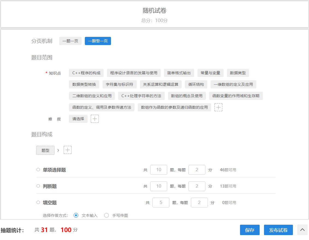Click the 选择作答方式 label
Image resolution: width=309 pixels, height=240 pixels.
(55, 215)
